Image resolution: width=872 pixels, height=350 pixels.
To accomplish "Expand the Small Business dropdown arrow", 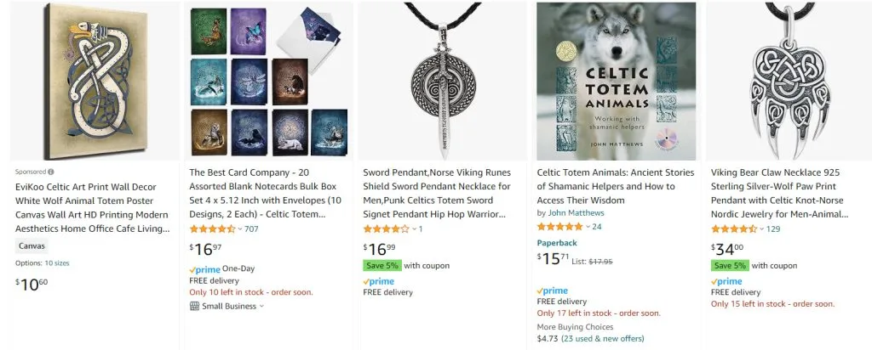I will [262, 307].
